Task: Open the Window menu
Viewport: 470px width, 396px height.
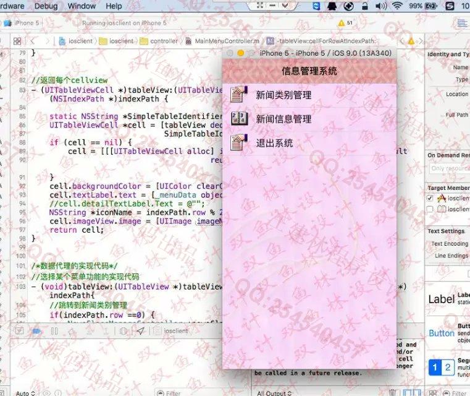Action: pyautogui.click(x=82, y=6)
